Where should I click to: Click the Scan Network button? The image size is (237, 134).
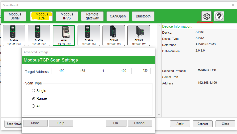click(x=13, y=124)
